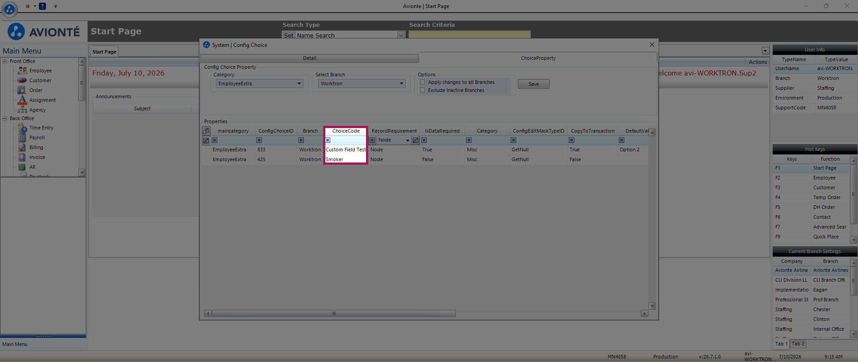
Task: Select the ConfigChoiceID 833 cell
Action: (x=276, y=150)
